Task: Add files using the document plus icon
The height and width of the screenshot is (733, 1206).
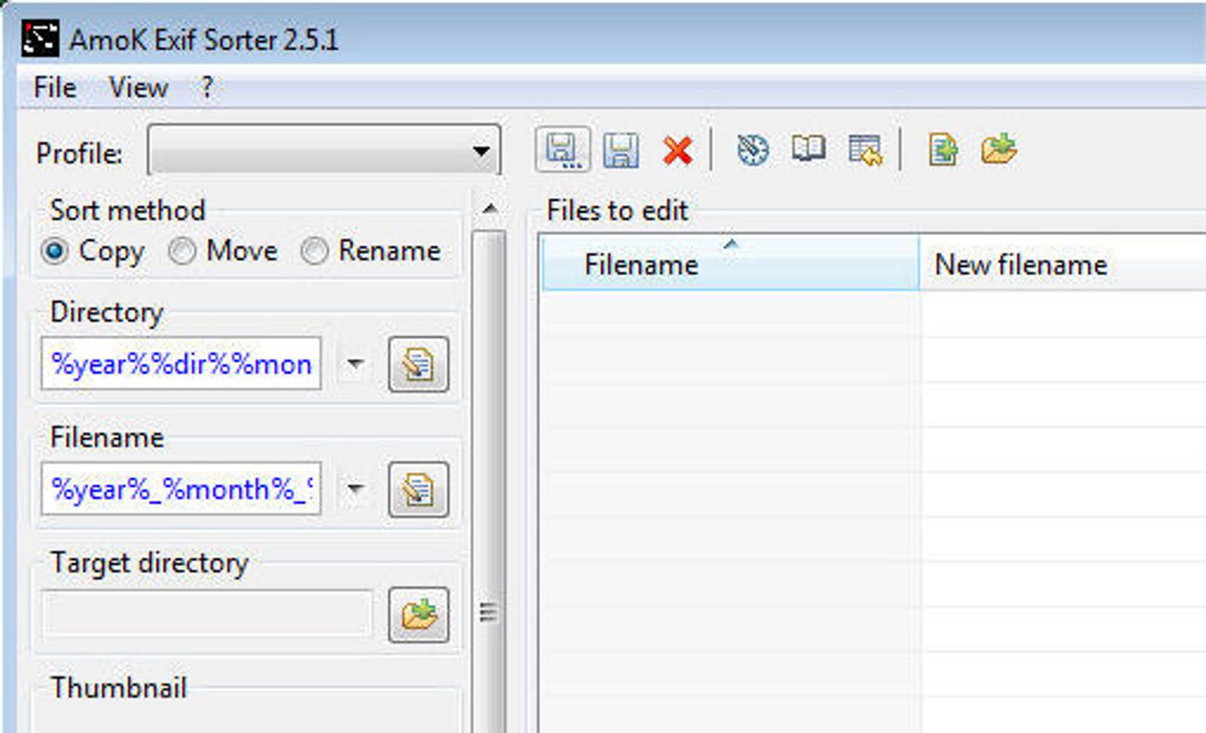Action: point(943,150)
